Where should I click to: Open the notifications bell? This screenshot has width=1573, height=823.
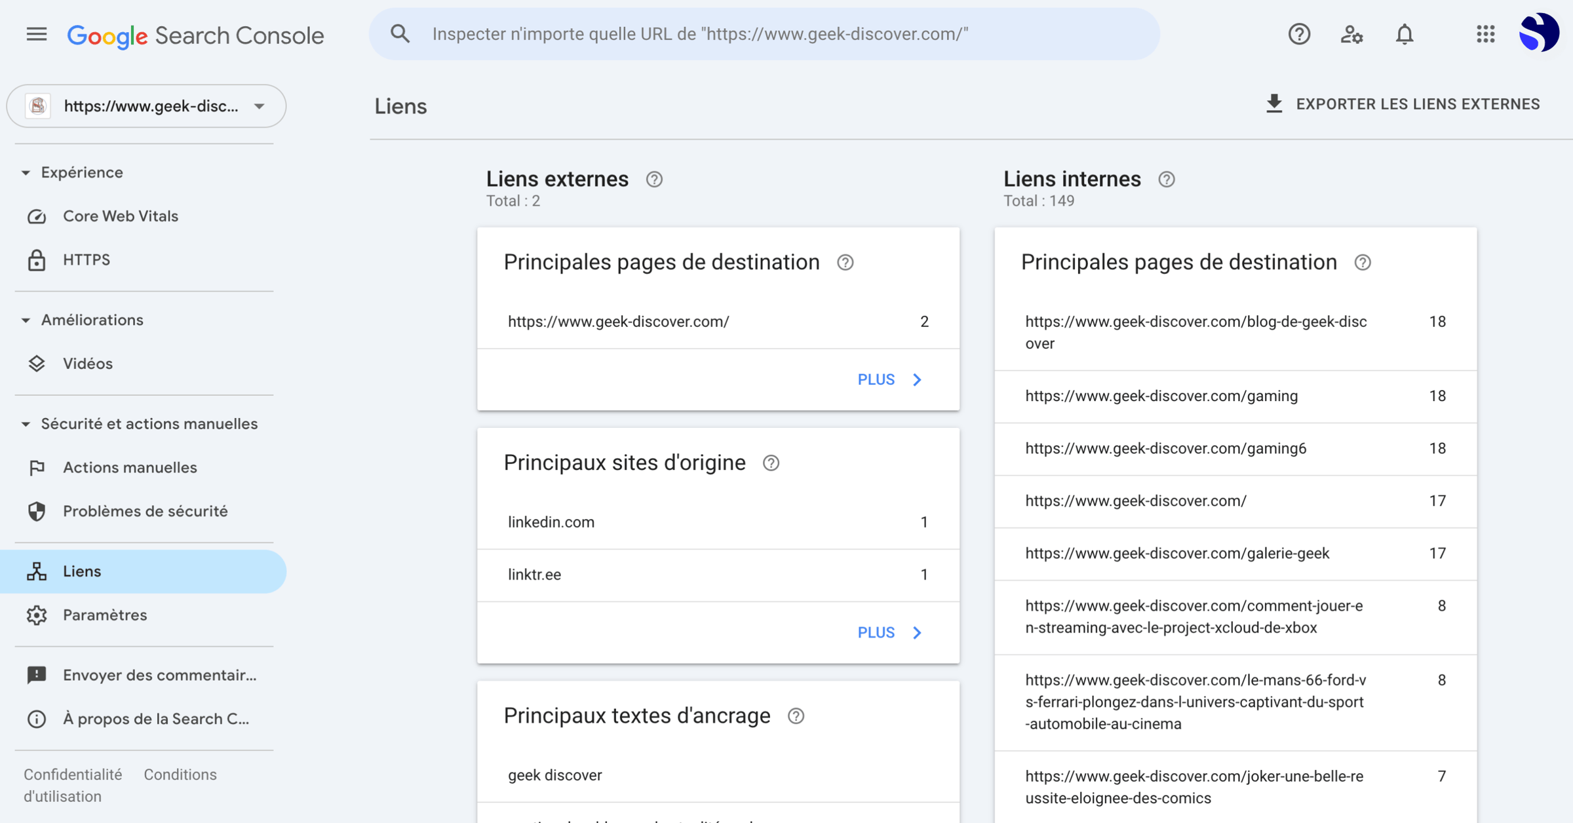[1405, 34]
